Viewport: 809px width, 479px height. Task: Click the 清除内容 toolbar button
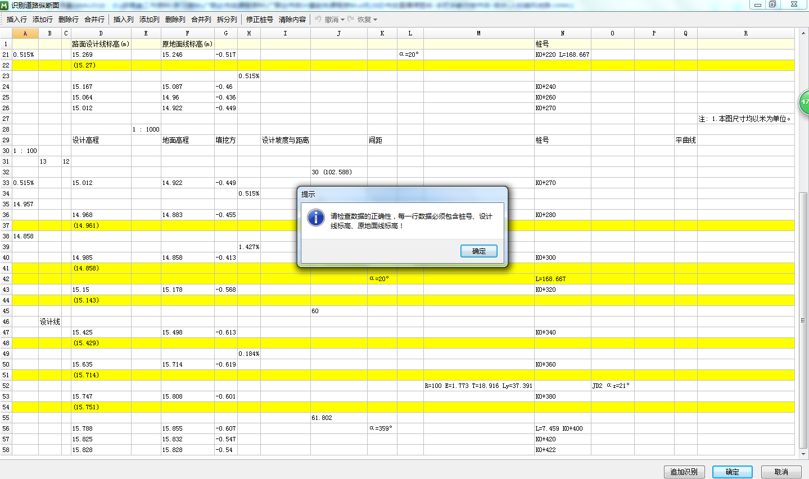coord(292,19)
